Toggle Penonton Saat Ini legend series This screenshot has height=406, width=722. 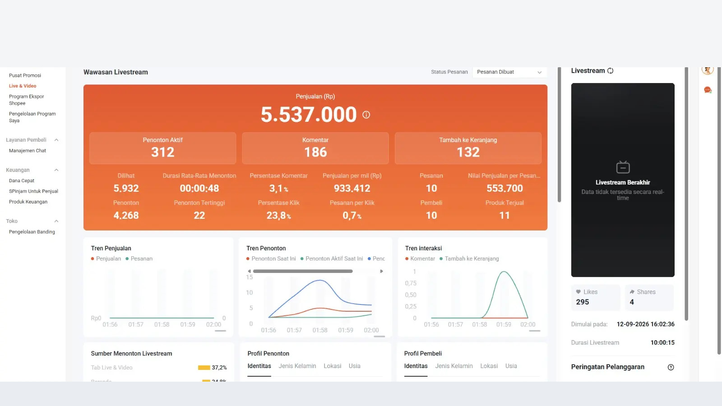[x=271, y=258]
